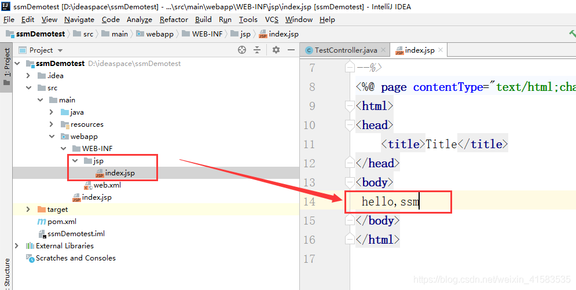Viewport: 576px width, 290px height.
Task: Expand the .idea folder
Action: tap(28, 76)
